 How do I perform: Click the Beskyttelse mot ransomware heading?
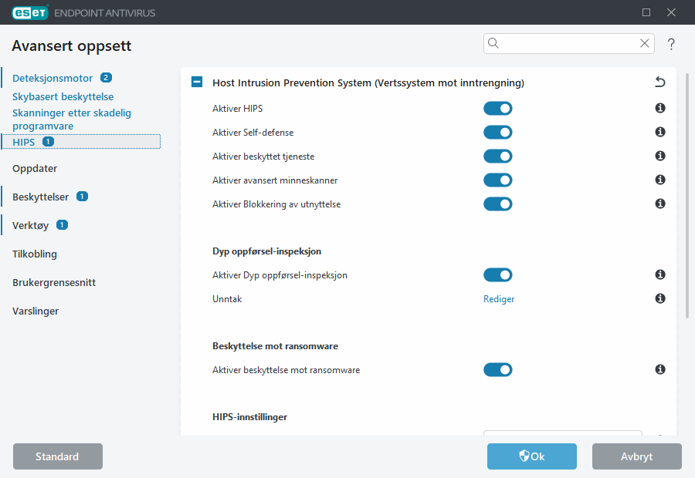point(275,346)
